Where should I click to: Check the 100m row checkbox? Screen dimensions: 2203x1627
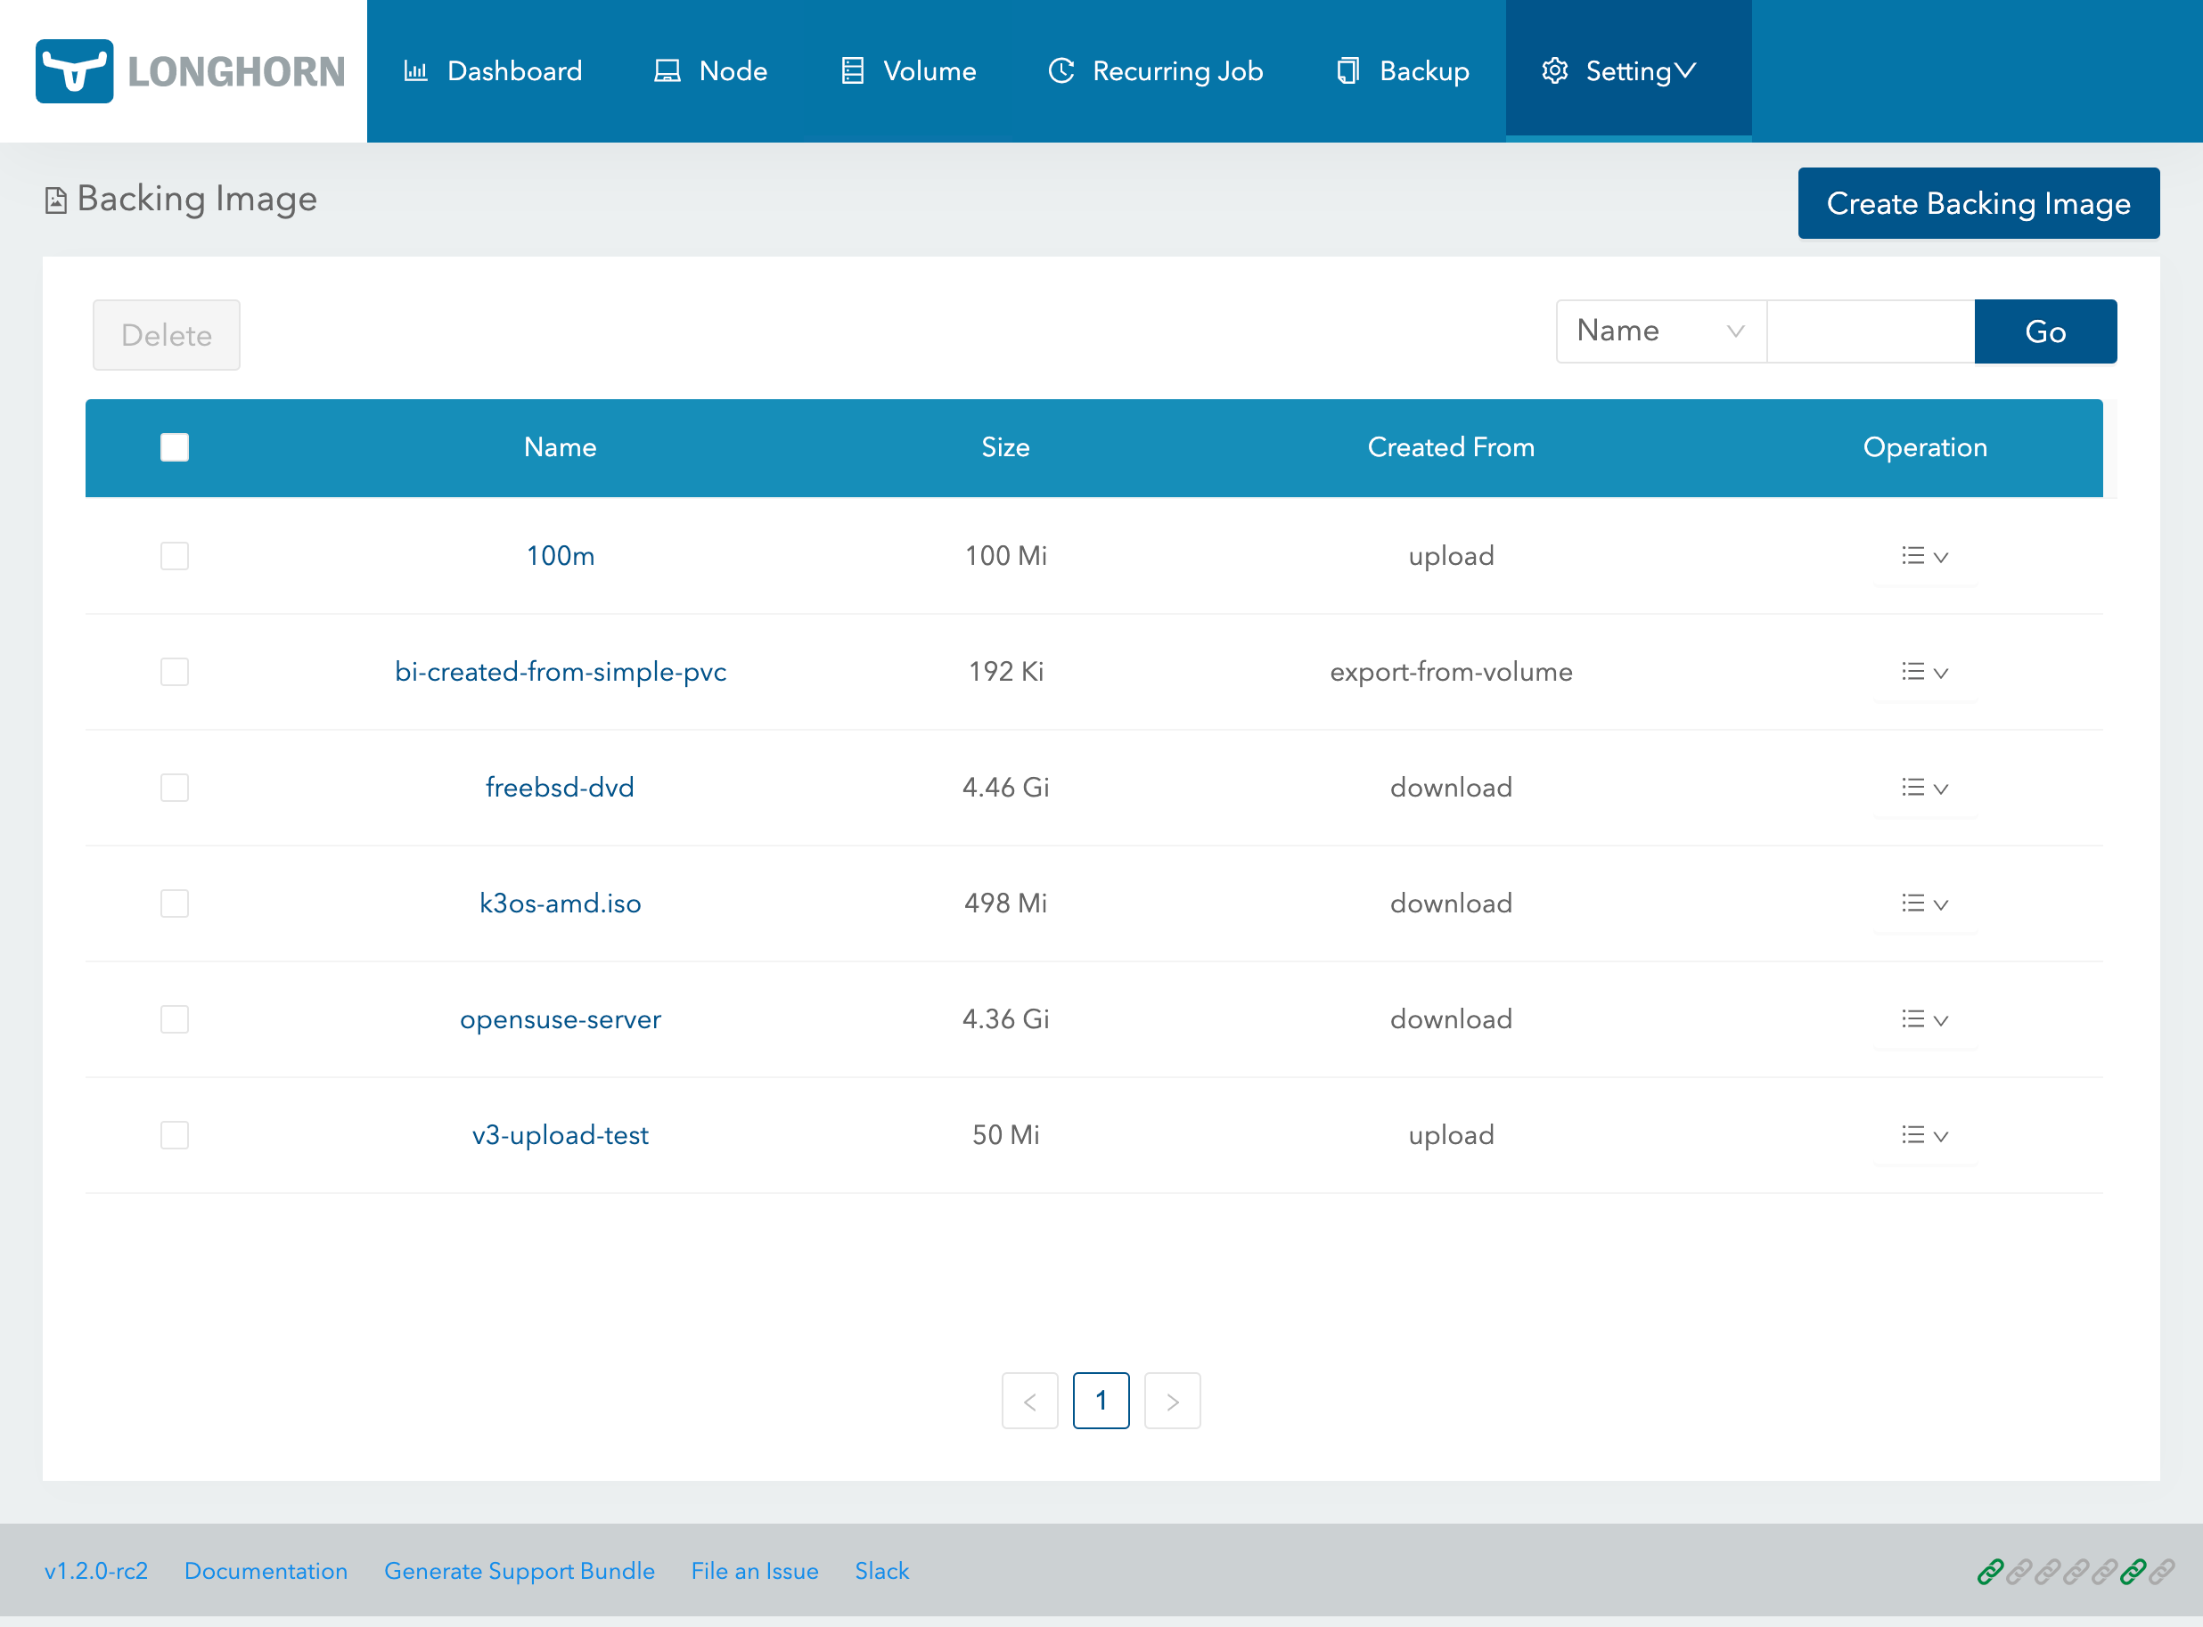click(175, 555)
